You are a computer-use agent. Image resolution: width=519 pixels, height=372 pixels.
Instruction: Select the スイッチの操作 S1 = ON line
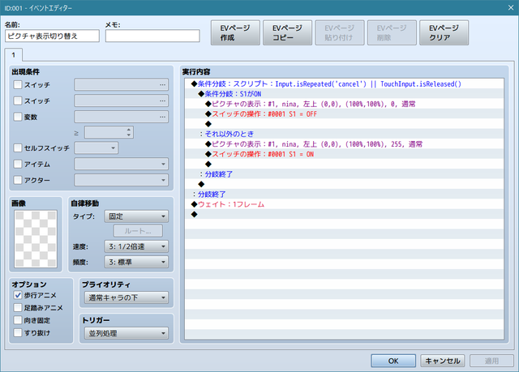click(x=344, y=154)
